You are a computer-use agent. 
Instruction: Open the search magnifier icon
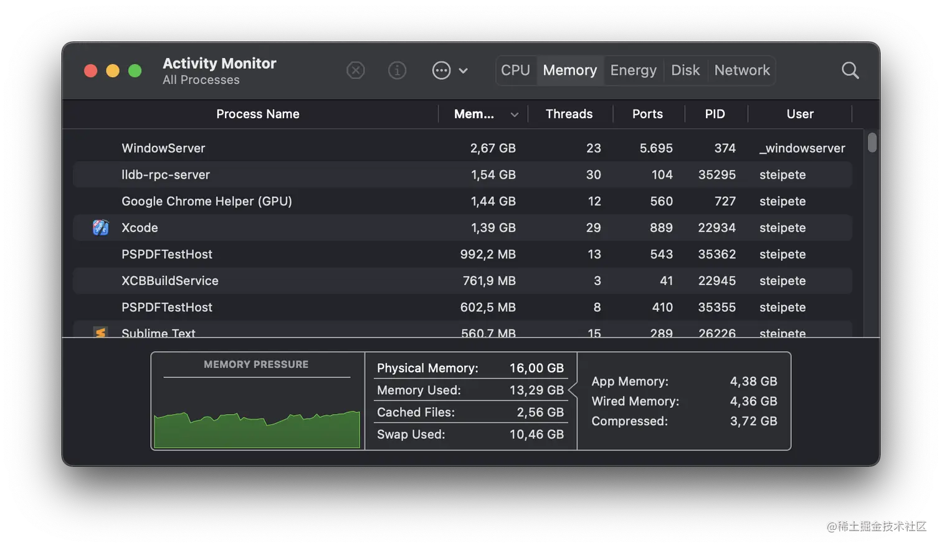(850, 70)
